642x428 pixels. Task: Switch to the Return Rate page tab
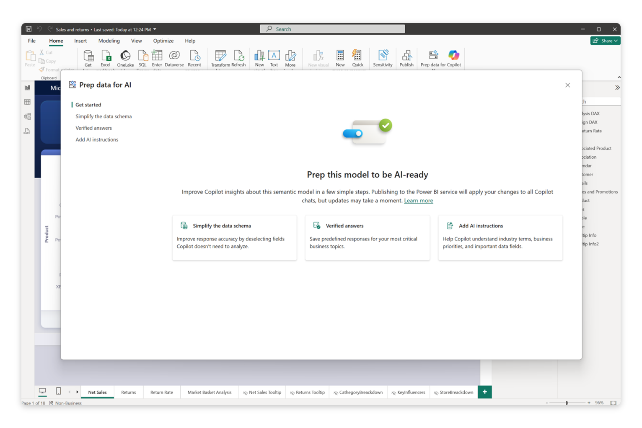coord(162,392)
